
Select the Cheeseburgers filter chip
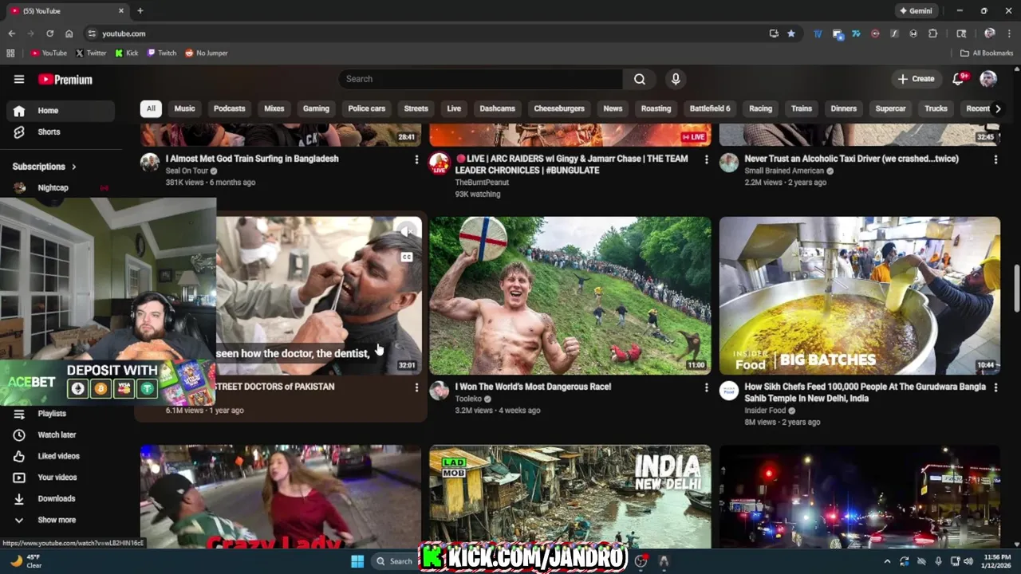559,108
